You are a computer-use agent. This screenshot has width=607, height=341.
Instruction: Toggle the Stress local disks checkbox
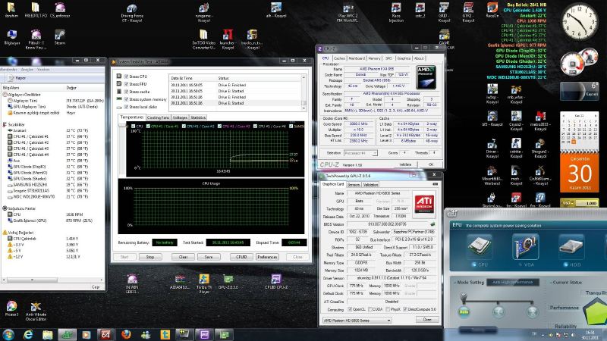pyautogui.click(x=126, y=107)
